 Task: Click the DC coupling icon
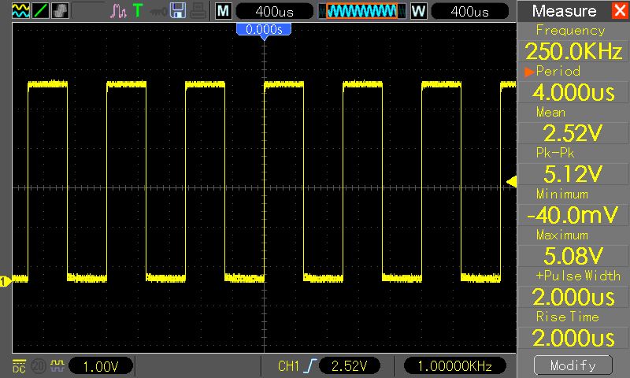coord(17,365)
